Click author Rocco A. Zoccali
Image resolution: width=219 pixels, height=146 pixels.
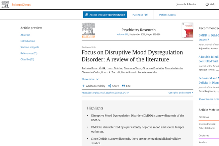click(110, 72)
